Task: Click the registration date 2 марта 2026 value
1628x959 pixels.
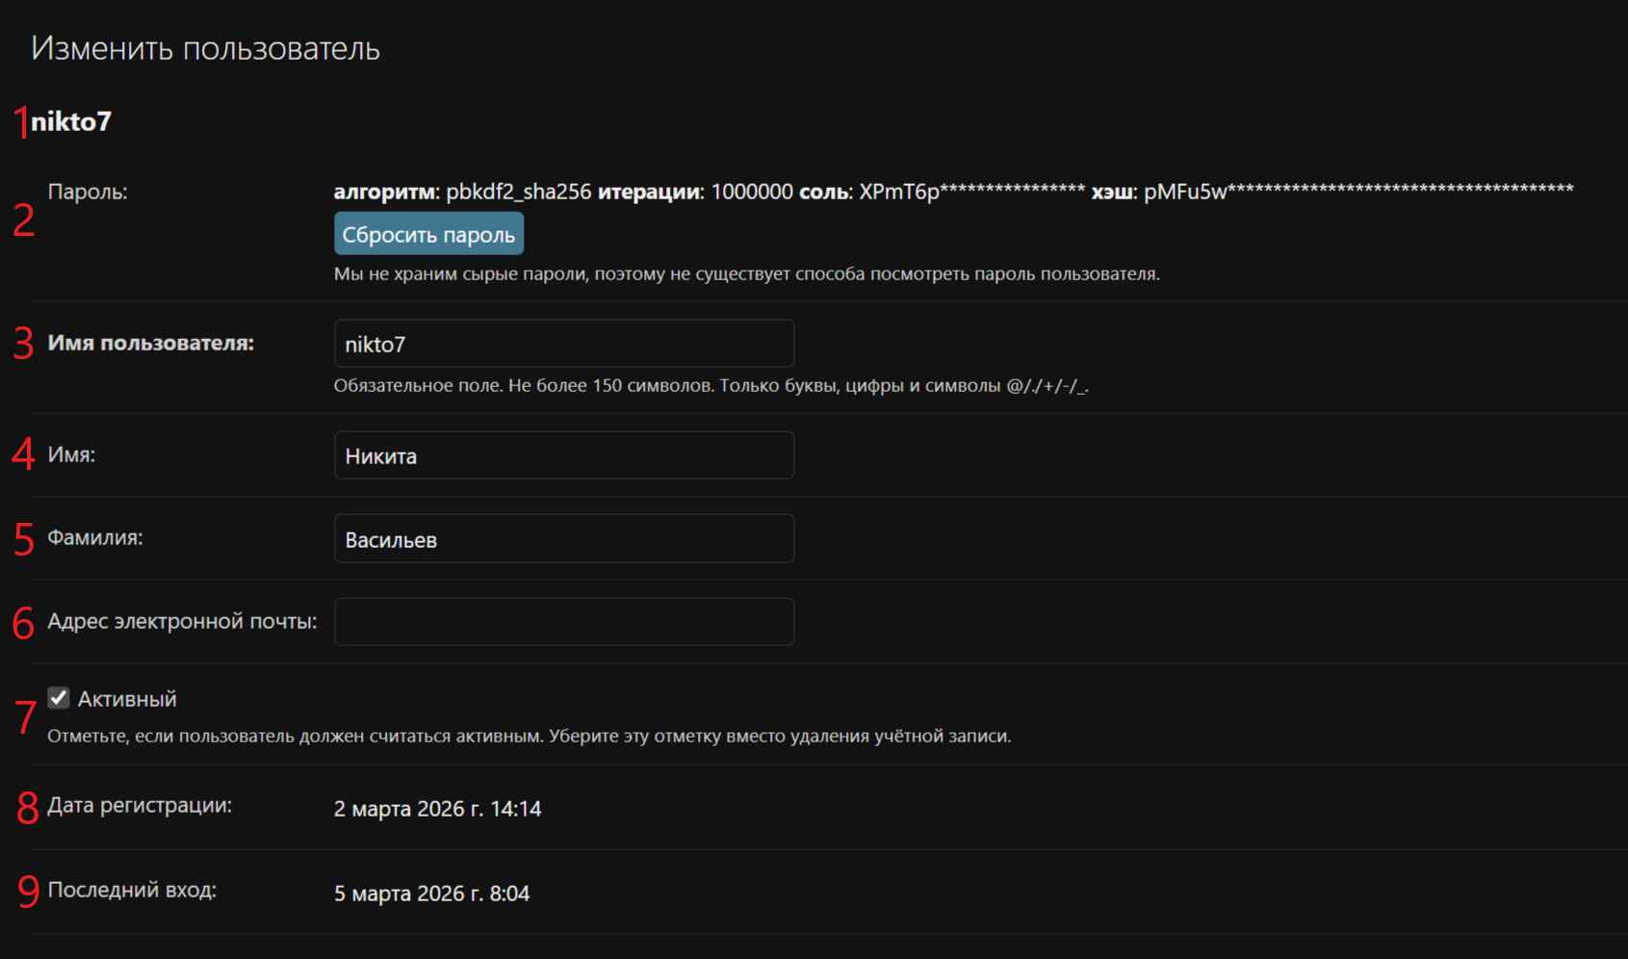Action: click(x=437, y=809)
